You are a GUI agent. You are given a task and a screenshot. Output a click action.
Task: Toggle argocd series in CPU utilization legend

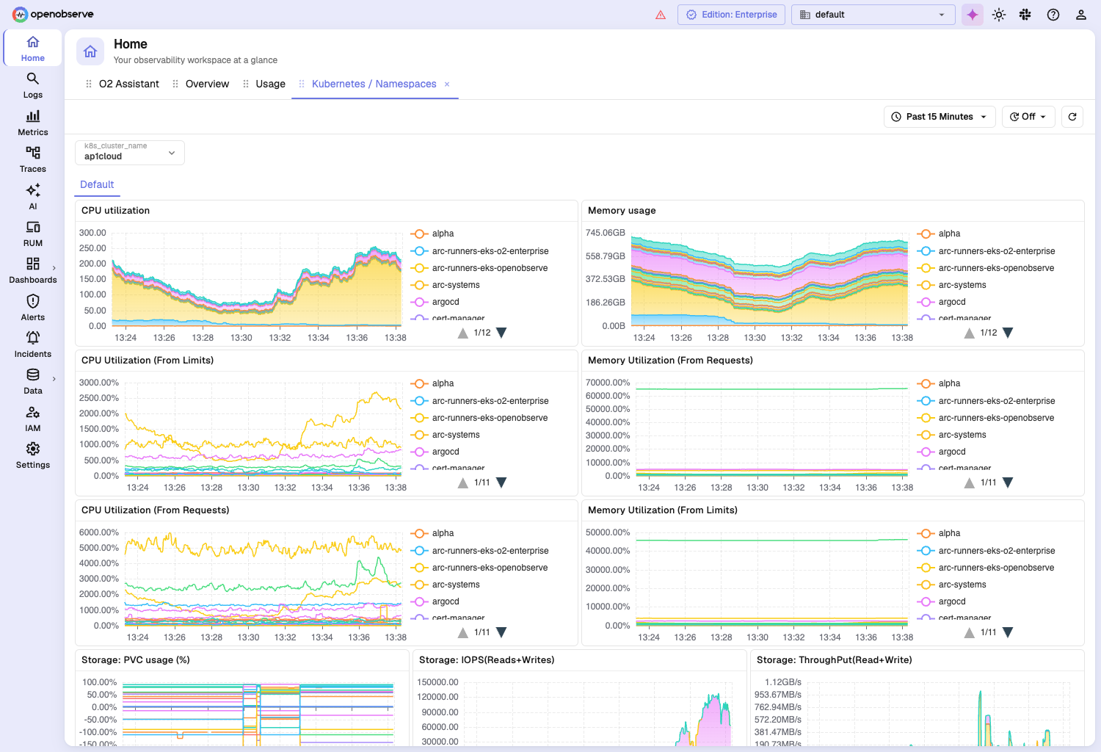435,302
